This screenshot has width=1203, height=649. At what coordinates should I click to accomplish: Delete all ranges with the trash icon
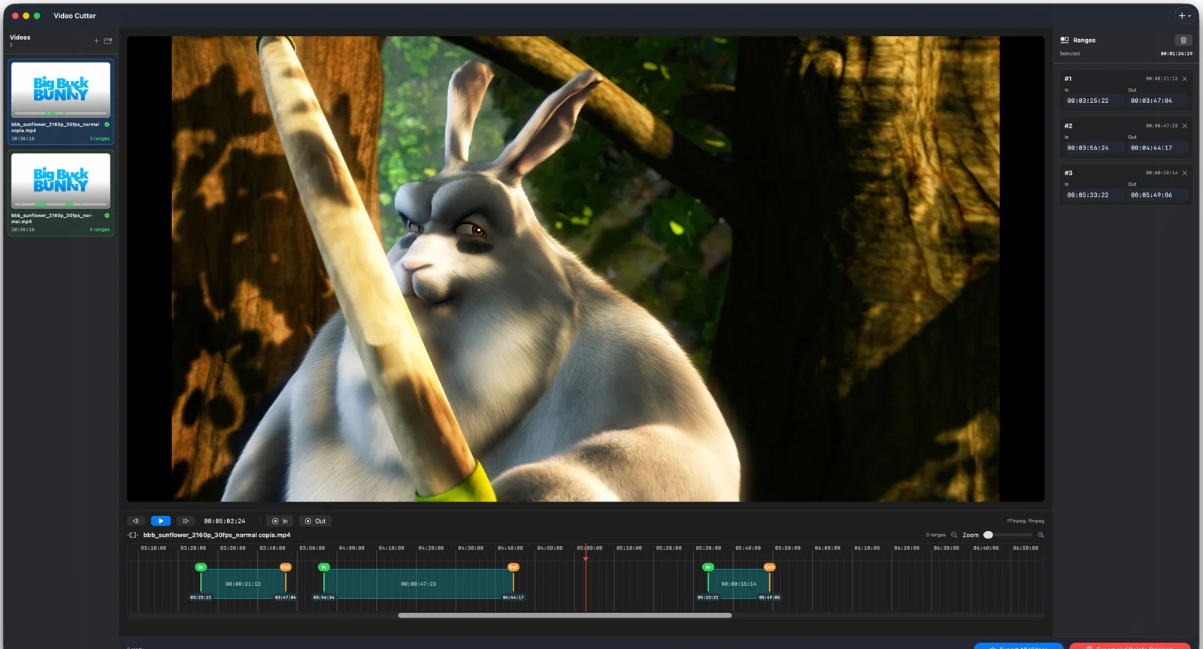click(1183, 41)
